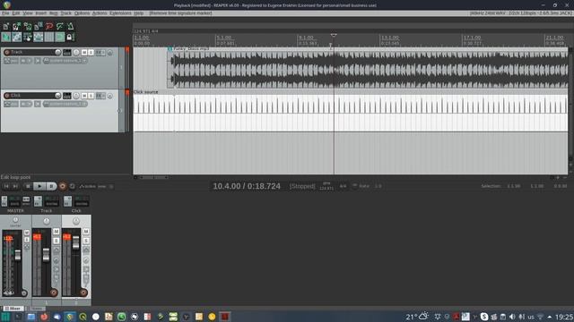Viewport: 574px width, 322px height.
Task: Solo the Click channel in mixer
Action: [86, 241]
